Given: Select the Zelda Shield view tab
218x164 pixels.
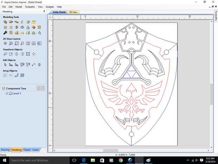Looking at the screenshot, I should (x=59, y=12).
